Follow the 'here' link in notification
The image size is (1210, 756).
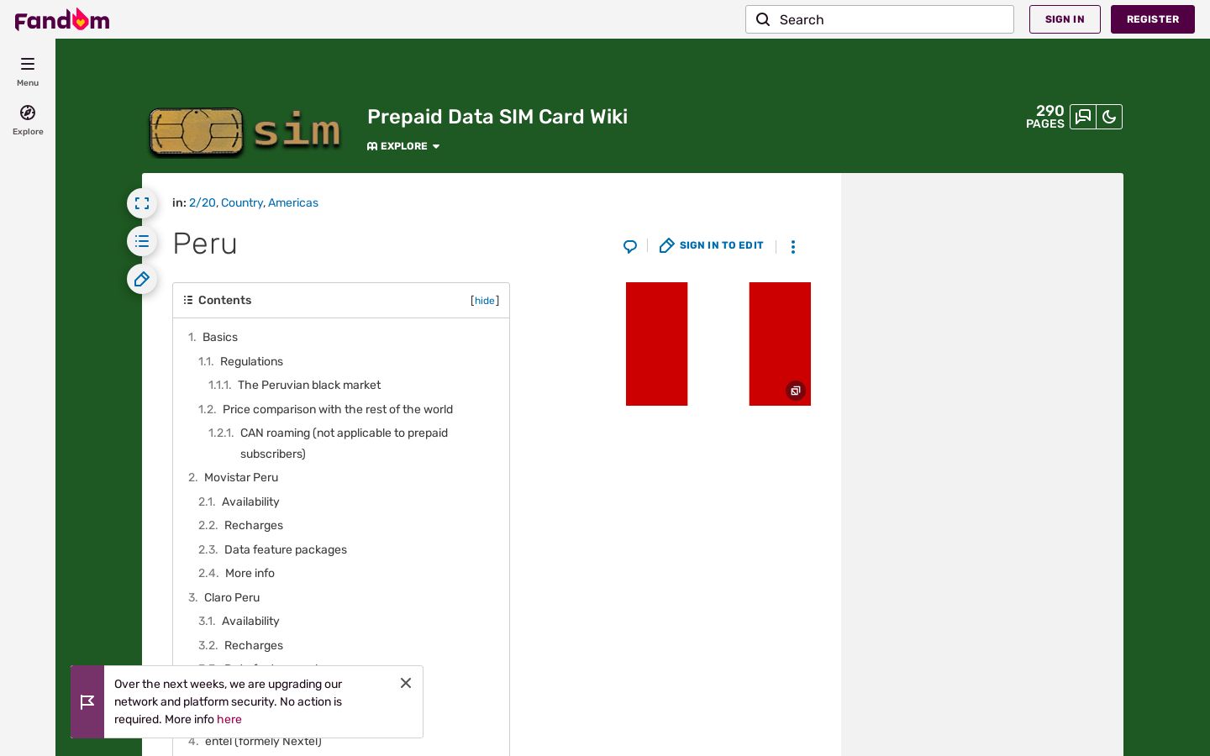tap(229, 719)
